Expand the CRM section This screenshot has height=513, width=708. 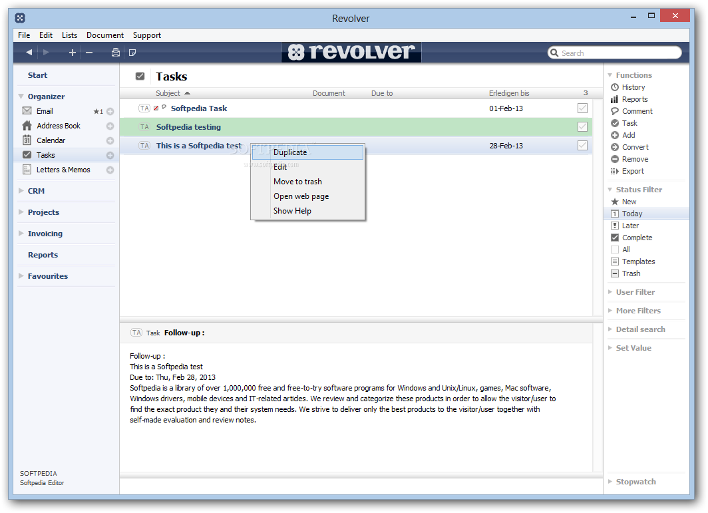click(x=21, y=190)
